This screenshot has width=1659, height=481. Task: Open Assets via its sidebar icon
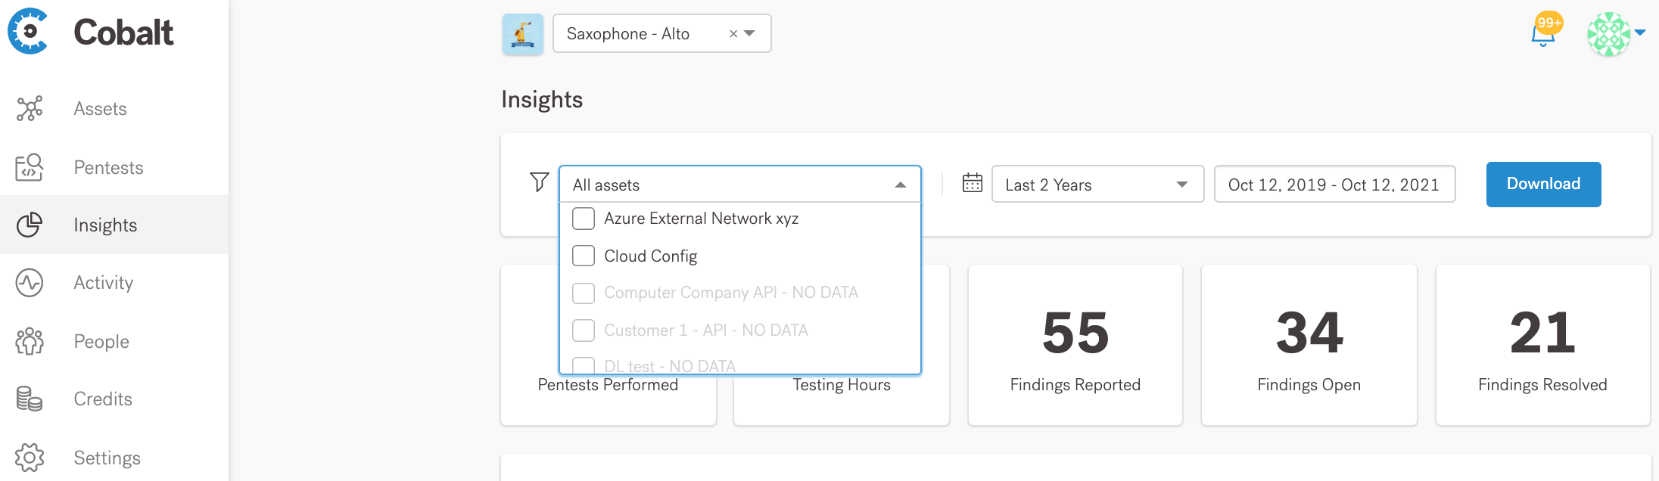click(30, 109)
